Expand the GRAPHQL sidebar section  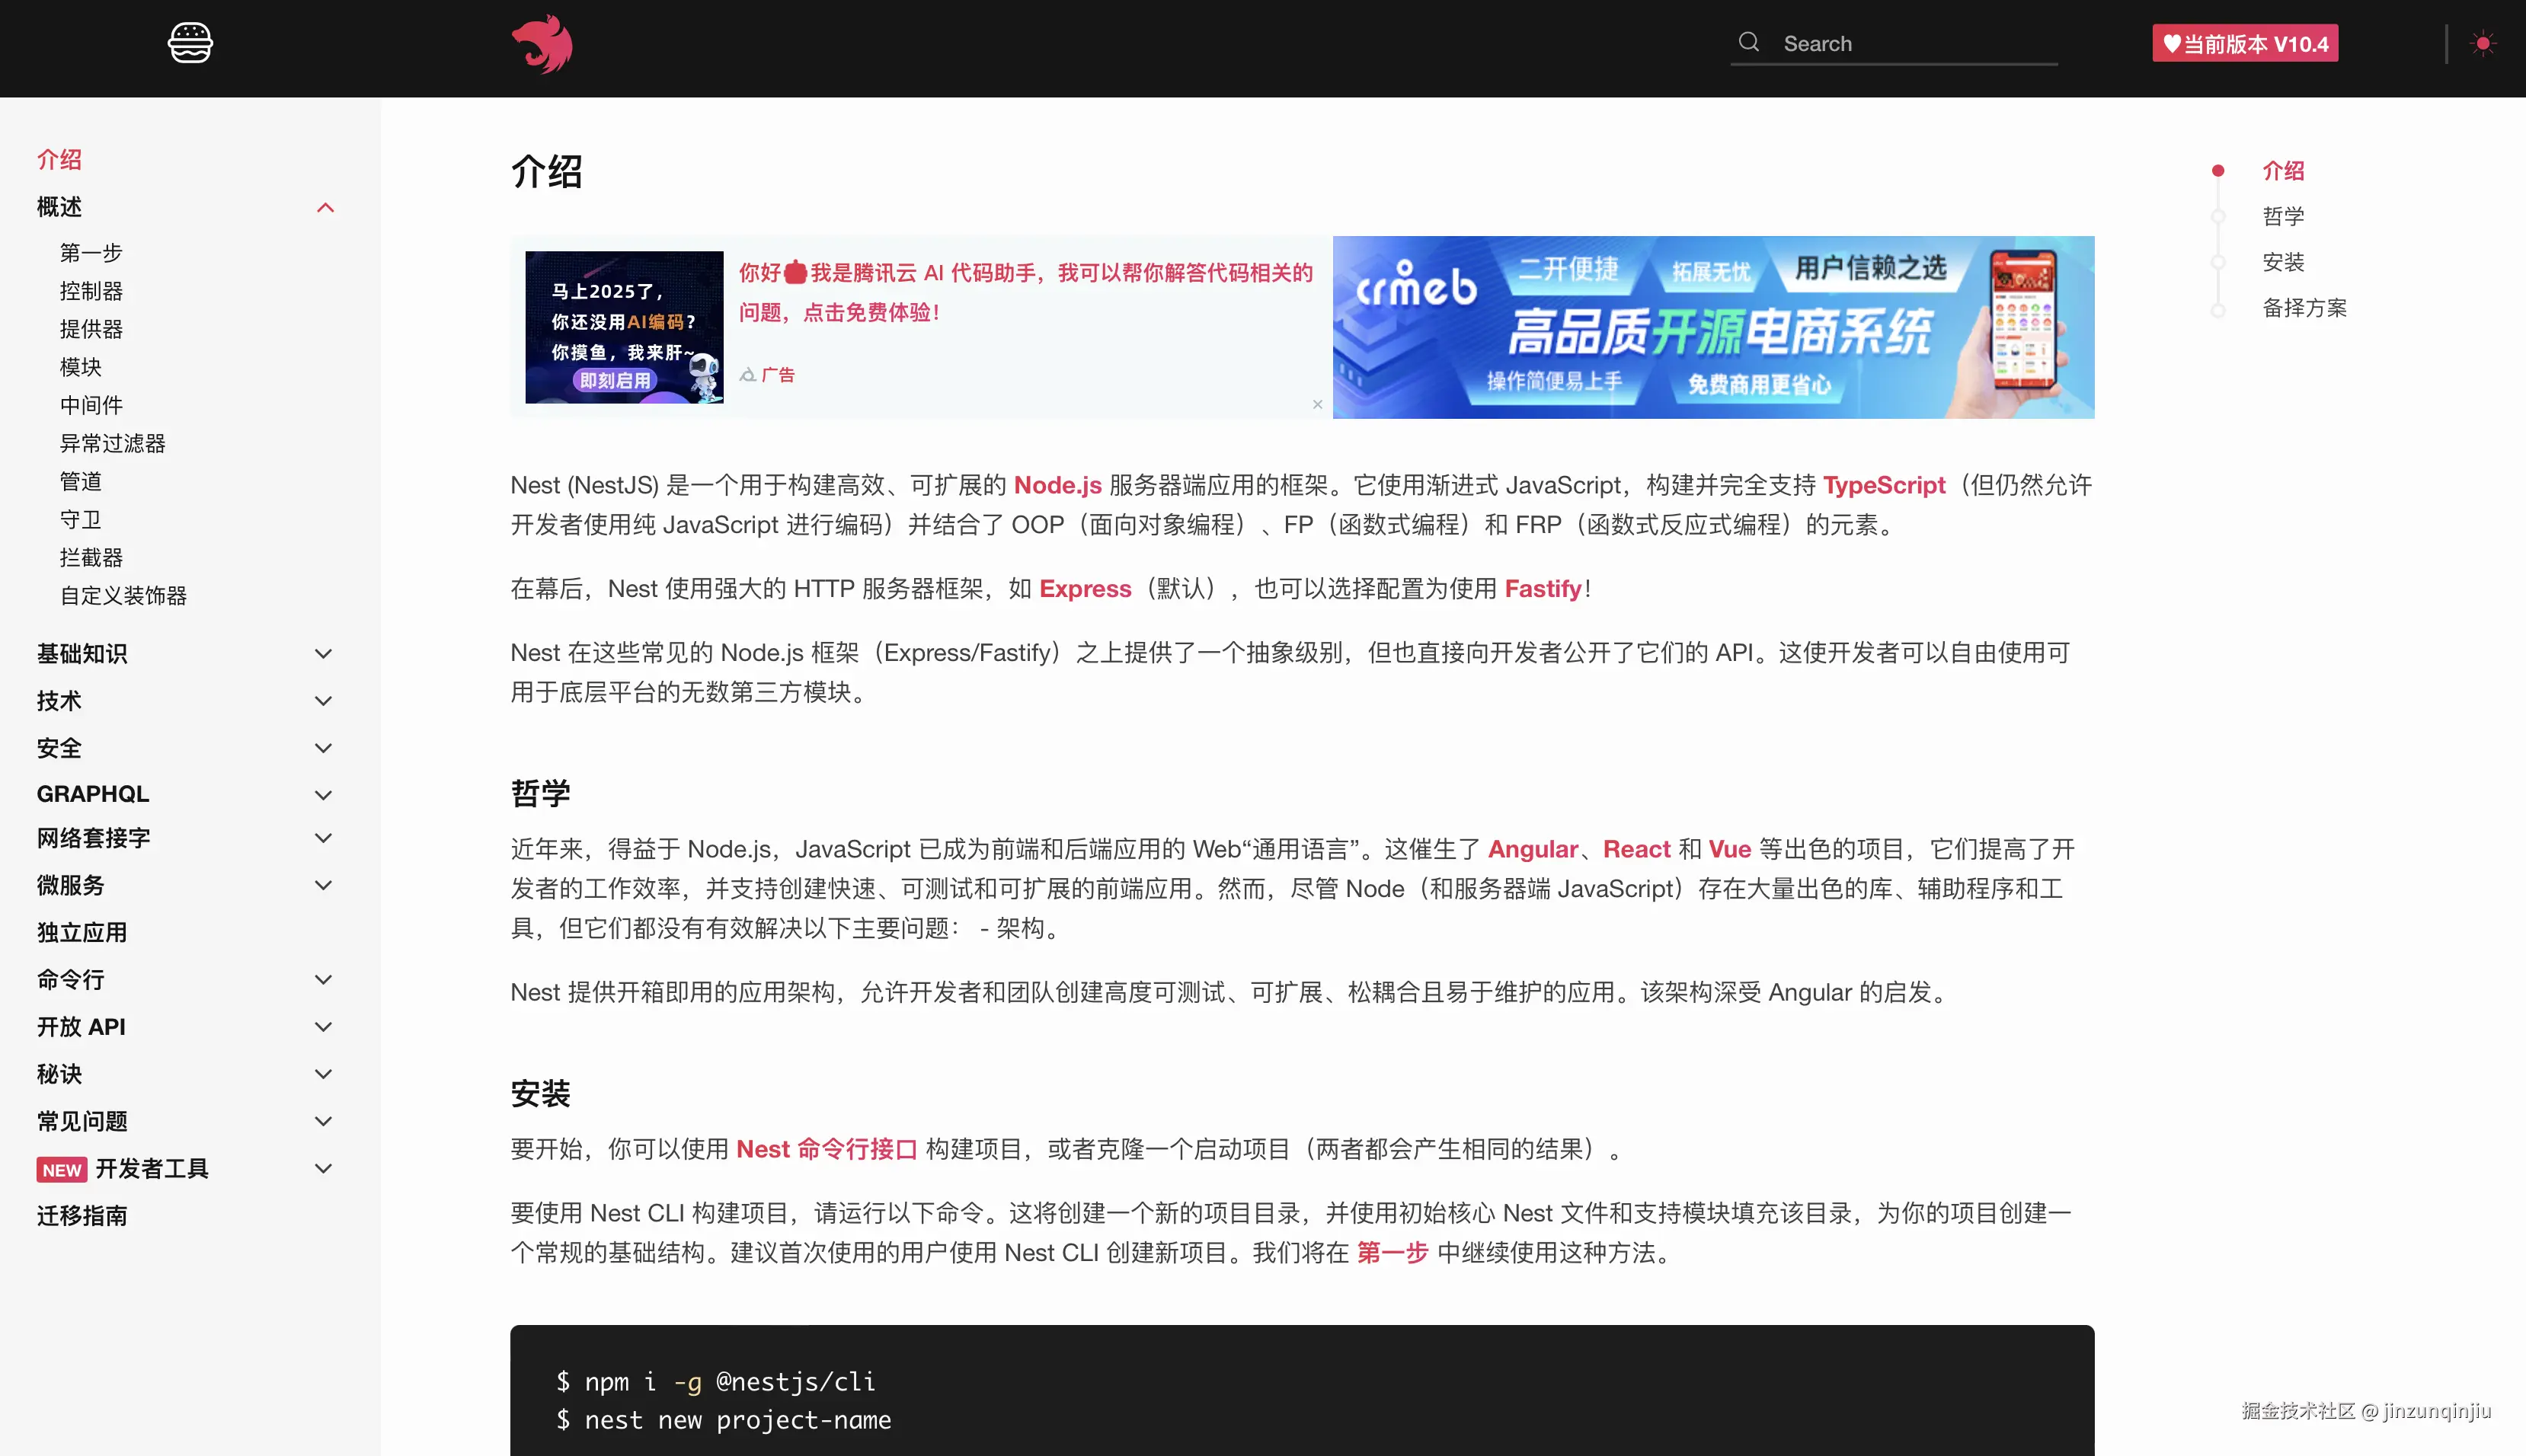tap(322, 794)
